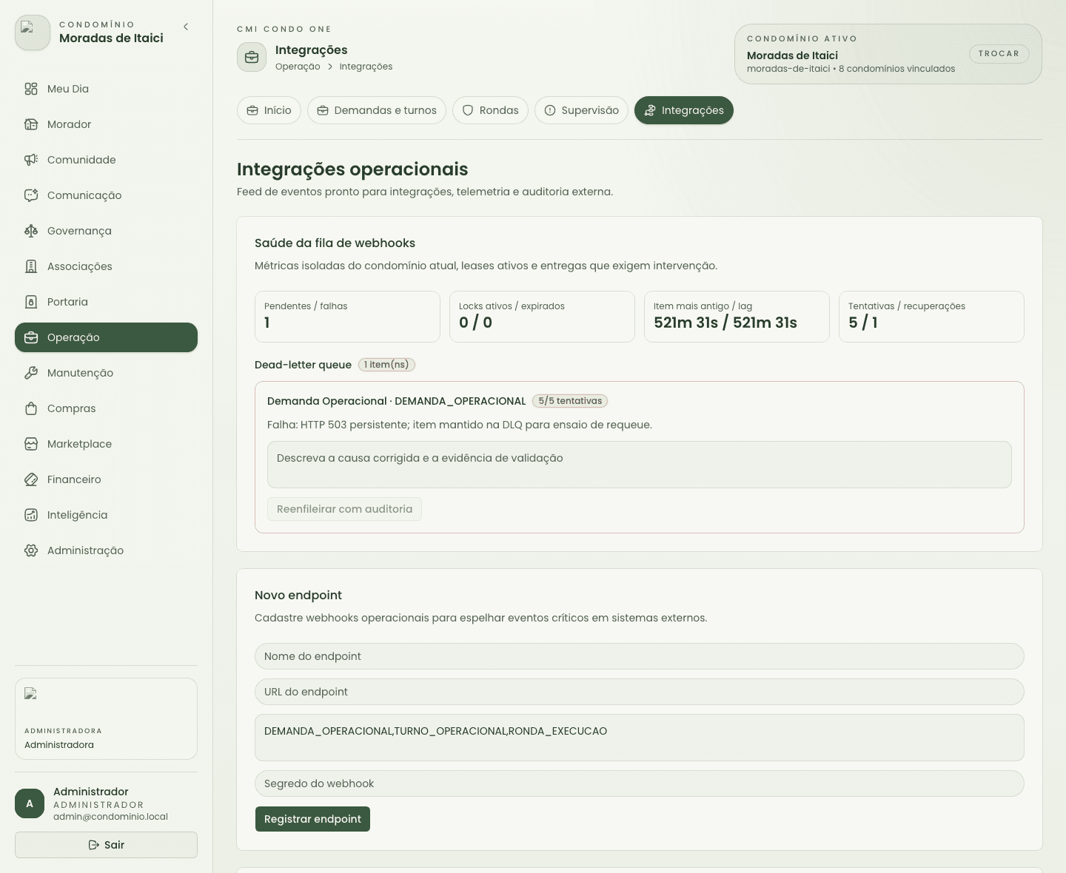Switch to the Início tab

click(x=269, y=110)
